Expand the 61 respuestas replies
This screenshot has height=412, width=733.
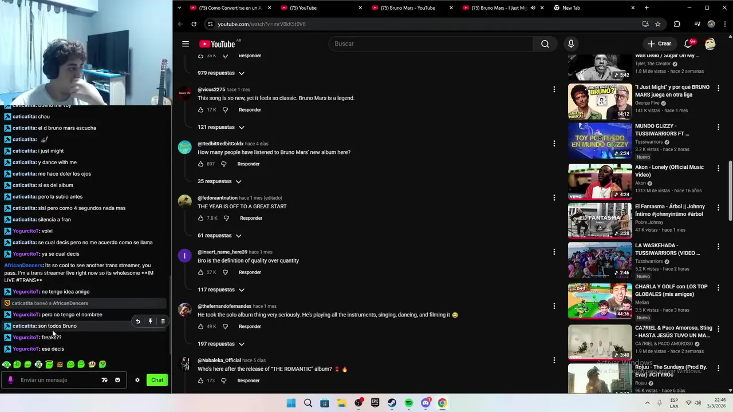pyautogui.click(x=219, y=236)
